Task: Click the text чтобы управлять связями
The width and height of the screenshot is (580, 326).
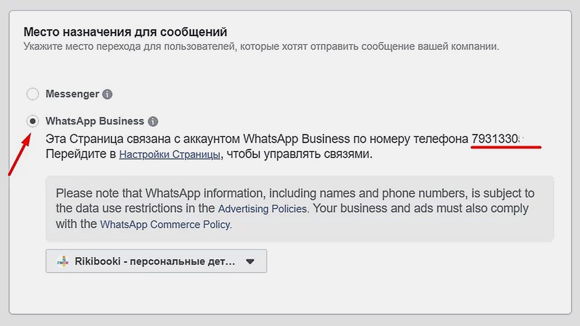Action: pos(299,154)
